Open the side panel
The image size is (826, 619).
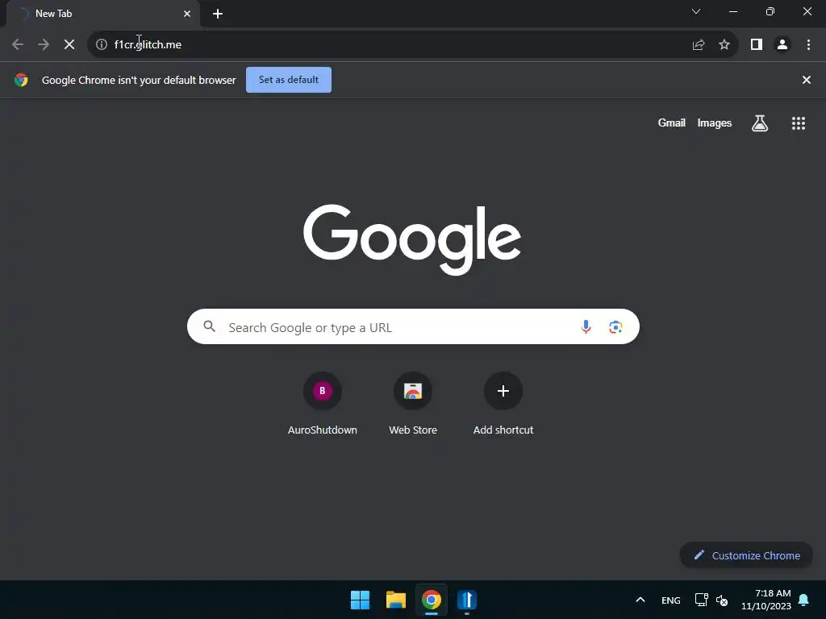point(757,45)
